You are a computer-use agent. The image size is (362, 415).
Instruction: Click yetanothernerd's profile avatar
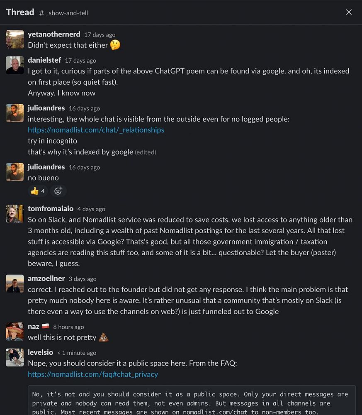pos(15,39)
